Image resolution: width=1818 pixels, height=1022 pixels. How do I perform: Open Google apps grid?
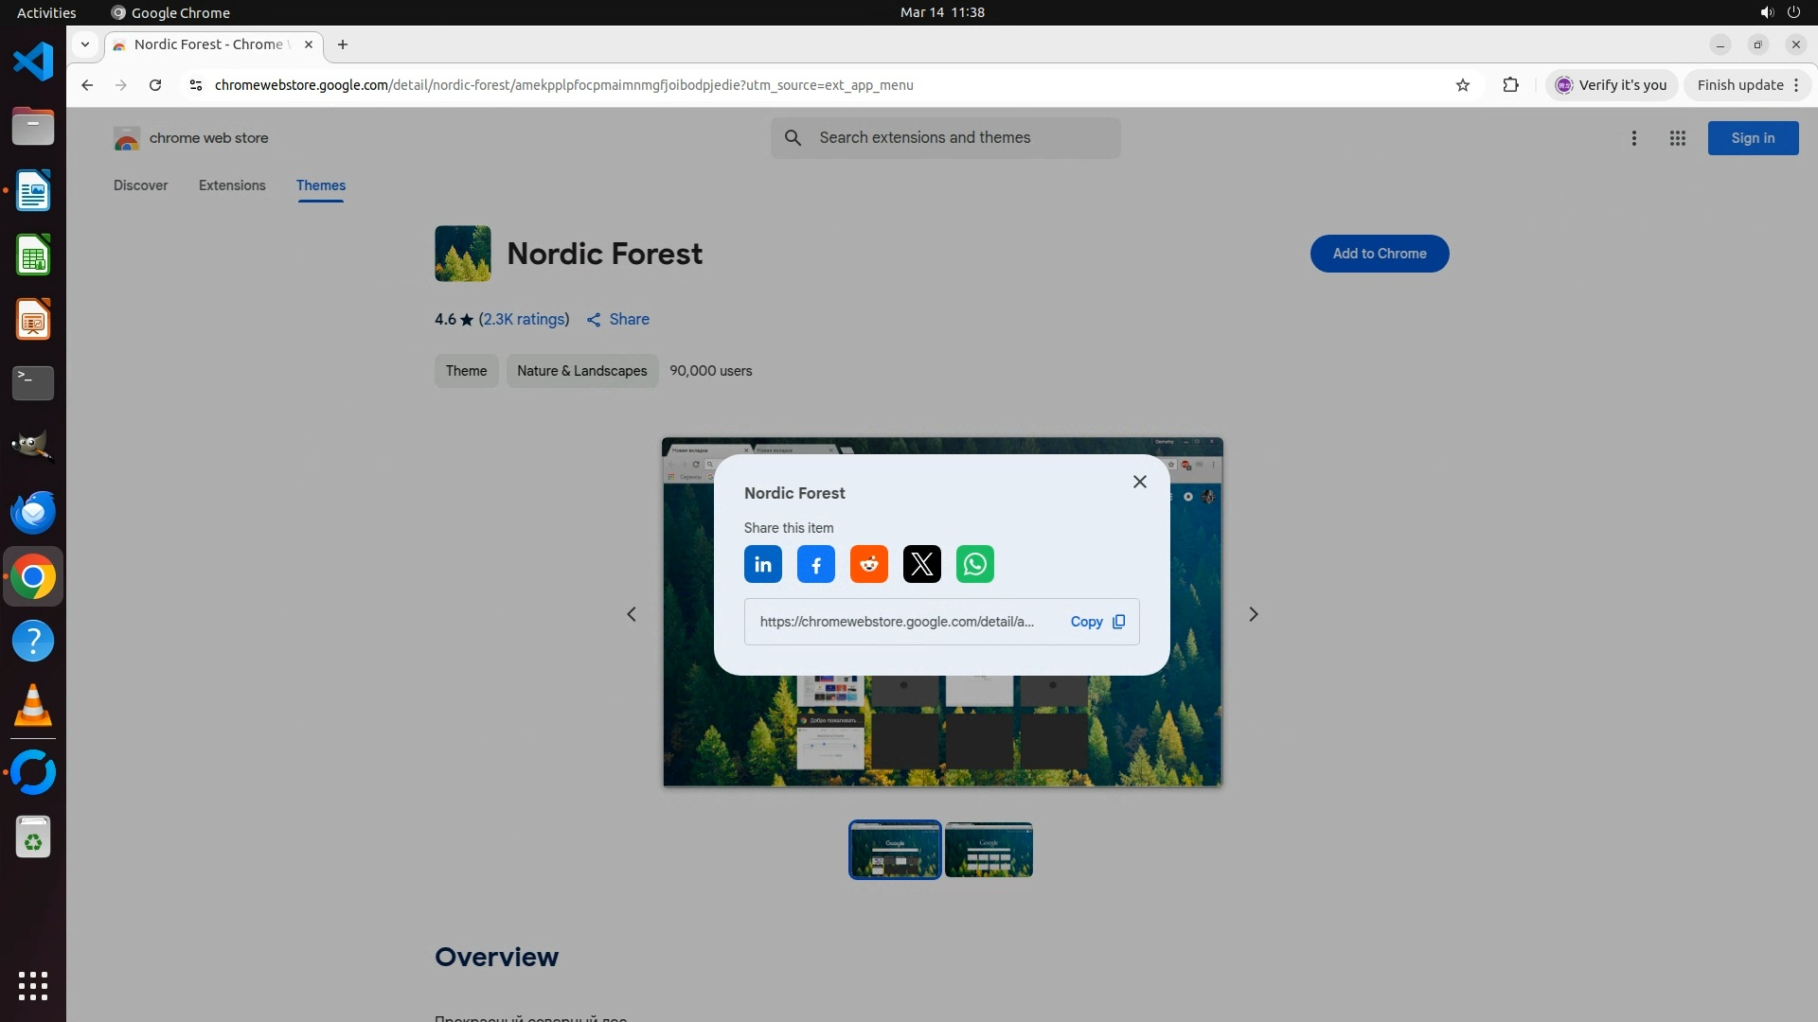click(x=1677, y=138)
